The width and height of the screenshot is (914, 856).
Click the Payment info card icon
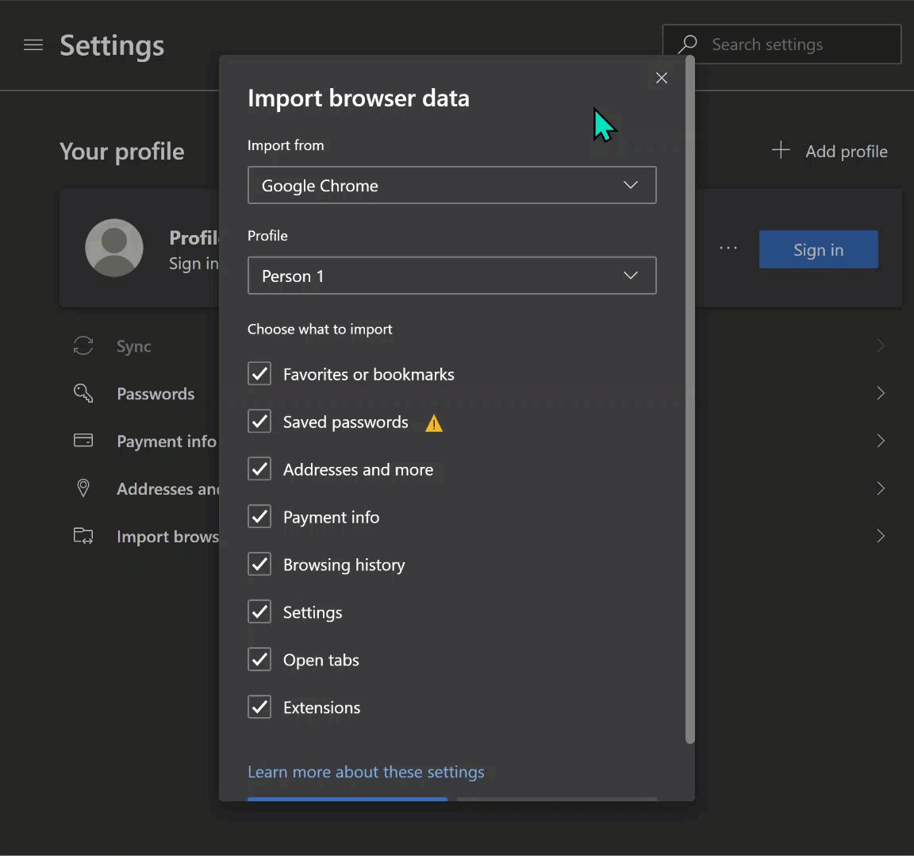[x=83, y=441]
